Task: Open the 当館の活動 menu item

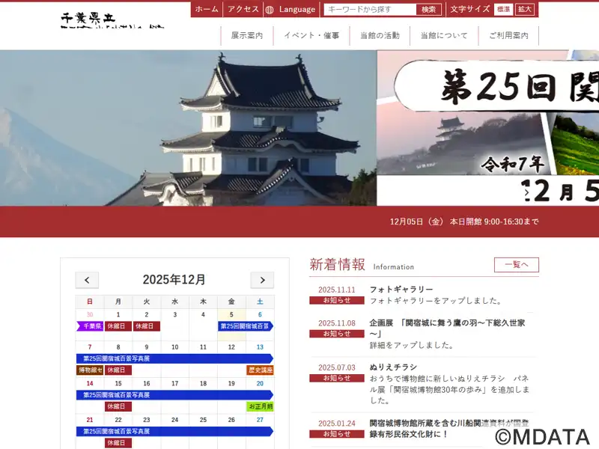Action: (x=380, y=35)
